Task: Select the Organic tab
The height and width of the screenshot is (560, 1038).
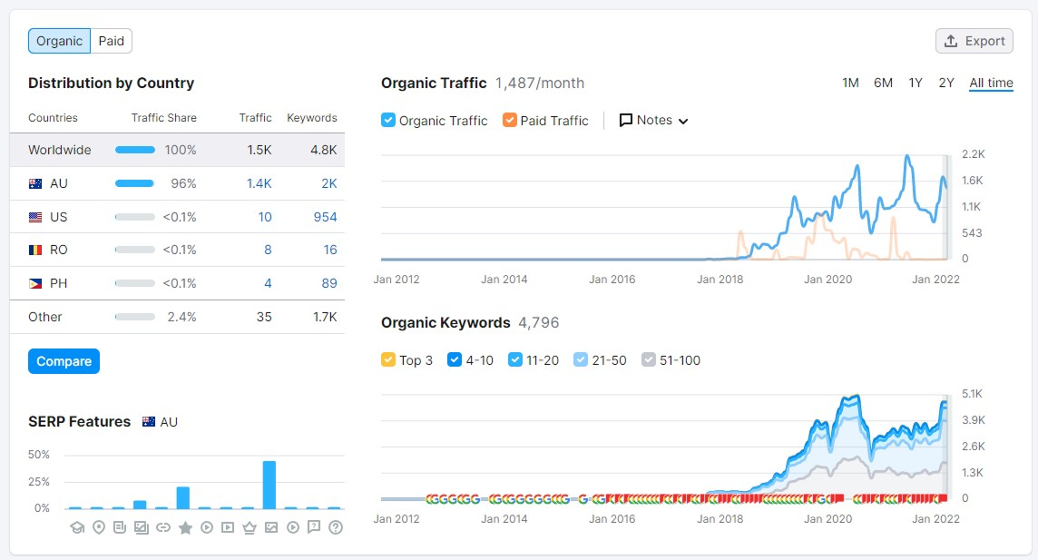Action: click(58, 41)
